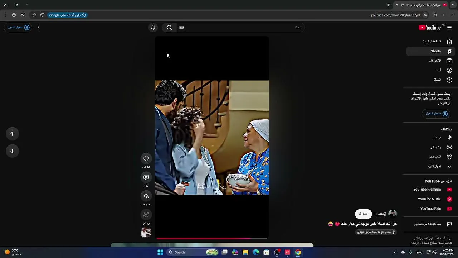The height and width of the screenshot is (258, 458).
Task: Open the Chrome profile icon
Action: (x=14, y=15)
